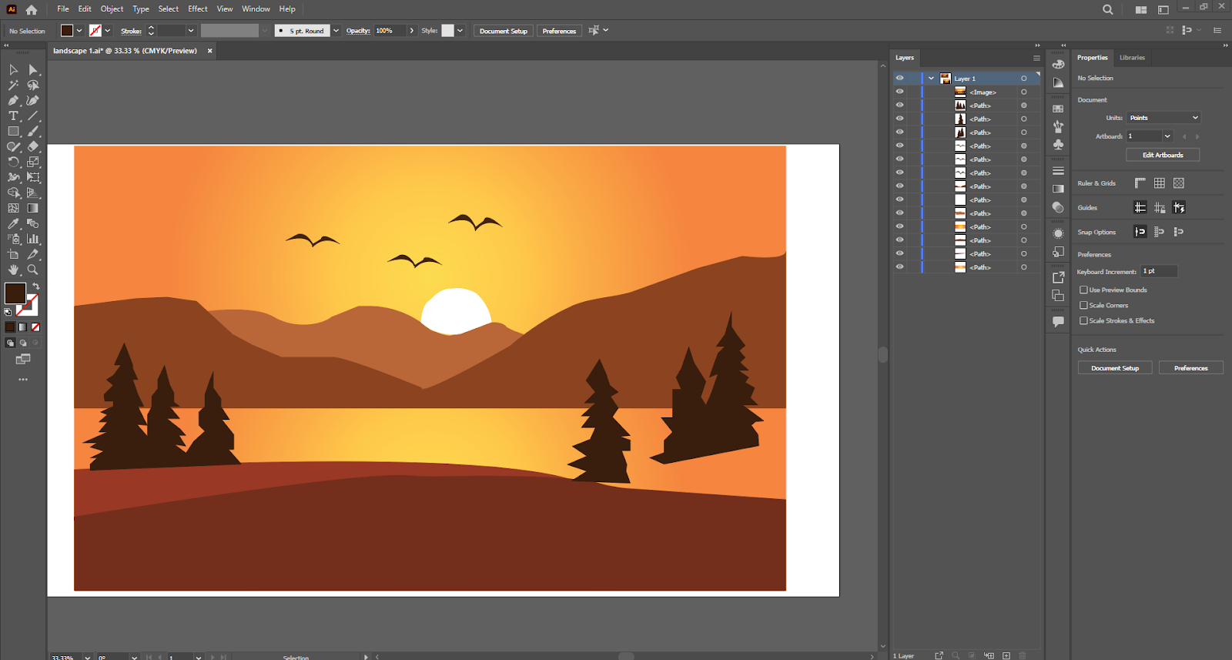Open the Swatches panel icon

pyautogui.click(x=1059, y=109)
